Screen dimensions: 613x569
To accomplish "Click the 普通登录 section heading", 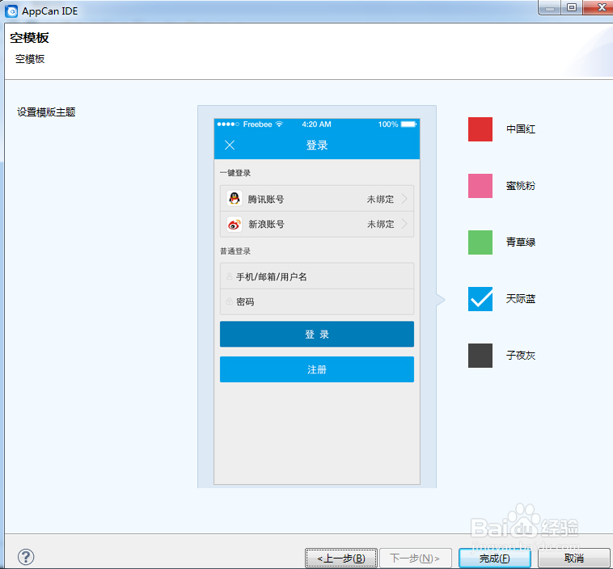I will pos(235,251).
